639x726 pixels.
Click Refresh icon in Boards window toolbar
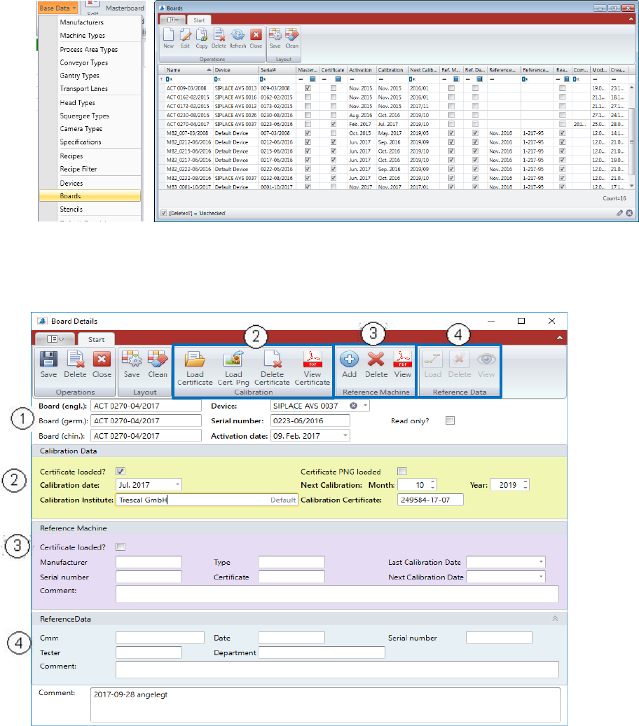tap(238, 34)
